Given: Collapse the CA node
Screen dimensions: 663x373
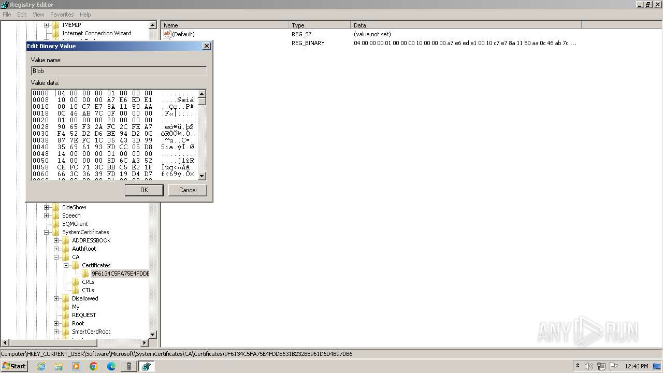Looking at the screenshot, I should tap(56, 257).
